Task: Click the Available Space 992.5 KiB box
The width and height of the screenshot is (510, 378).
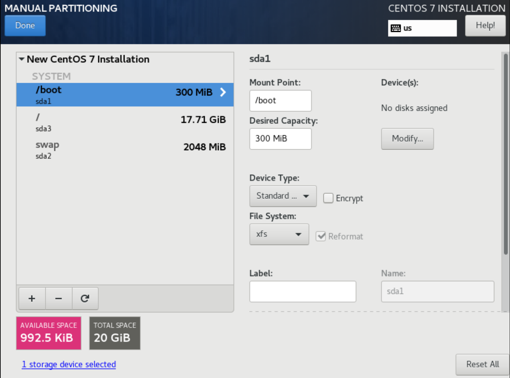Action: (49, 333)
